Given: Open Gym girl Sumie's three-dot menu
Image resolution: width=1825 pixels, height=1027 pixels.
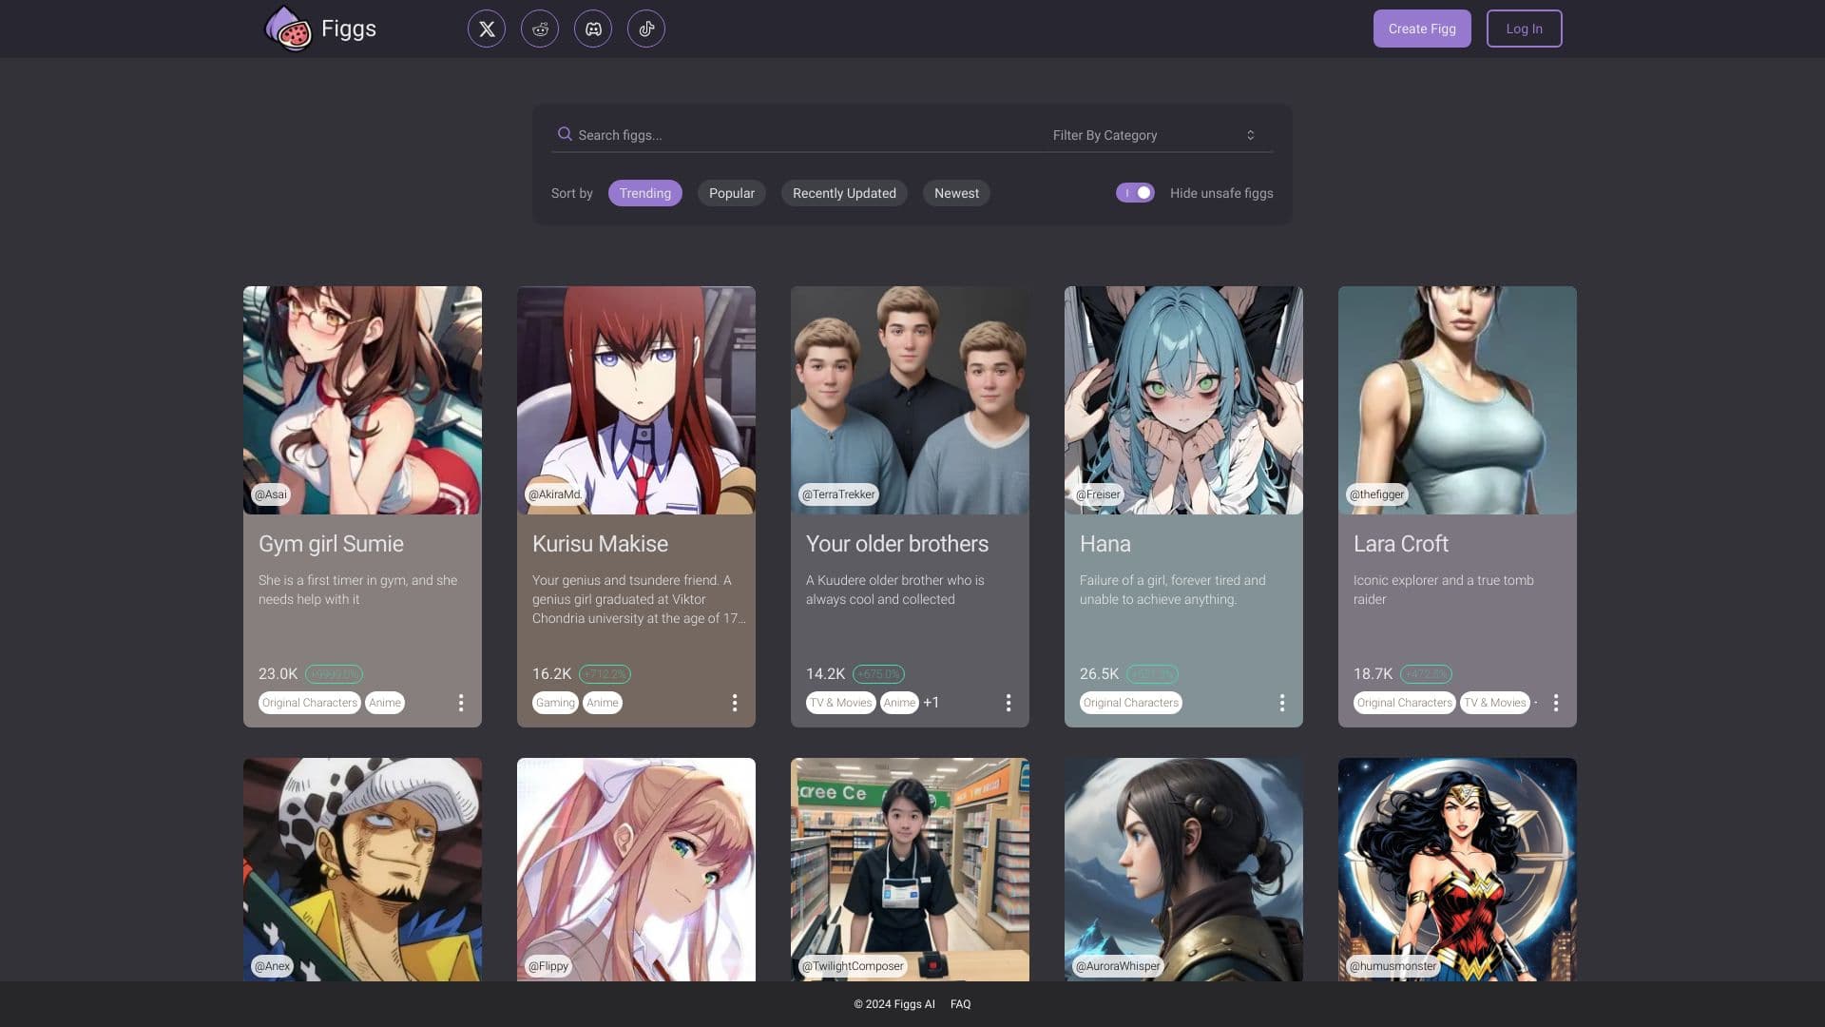Looking at the screenshot, I should (461, 703).
